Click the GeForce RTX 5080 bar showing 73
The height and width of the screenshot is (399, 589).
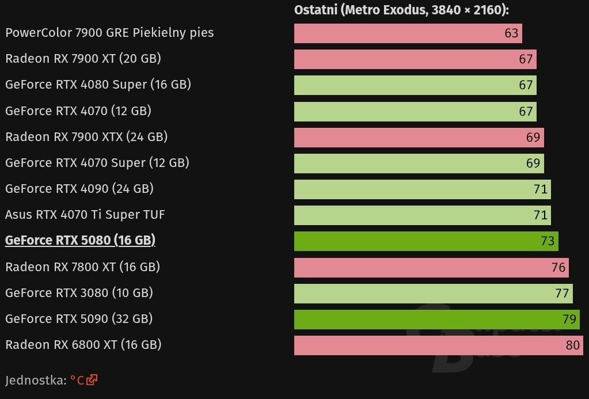click(425, 241)
